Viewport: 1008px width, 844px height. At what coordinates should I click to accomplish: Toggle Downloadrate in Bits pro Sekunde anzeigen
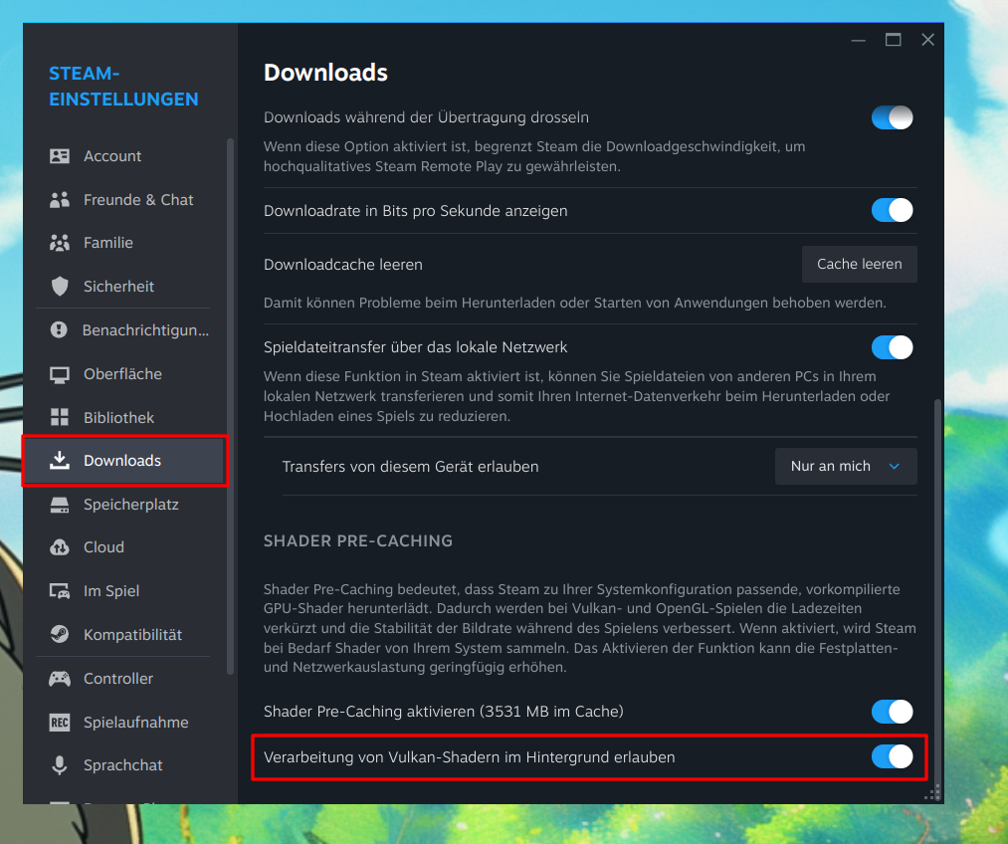pos(892,210)
